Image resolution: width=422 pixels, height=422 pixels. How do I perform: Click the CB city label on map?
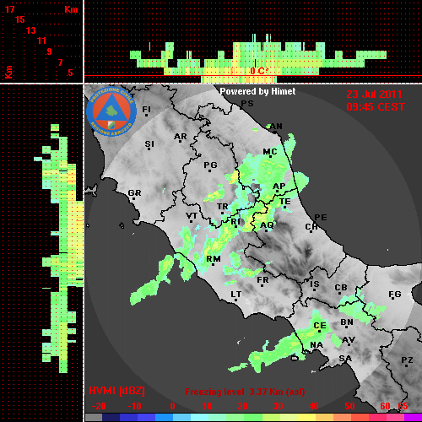[341, 288]
